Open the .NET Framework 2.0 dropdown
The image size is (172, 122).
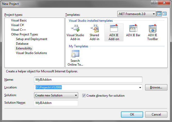pos(137,14)
